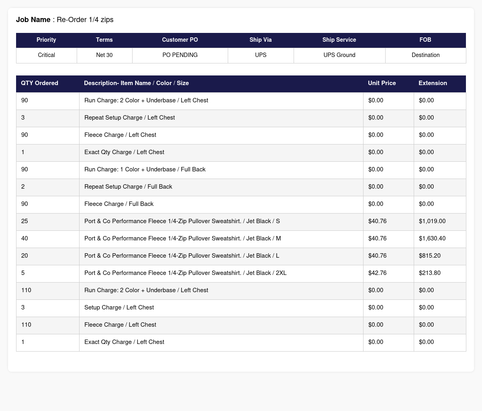This screenshot has height=411, width=482.
Task: Click the '$40.76' unit price in size M row
Action: (x=378, y=238)
